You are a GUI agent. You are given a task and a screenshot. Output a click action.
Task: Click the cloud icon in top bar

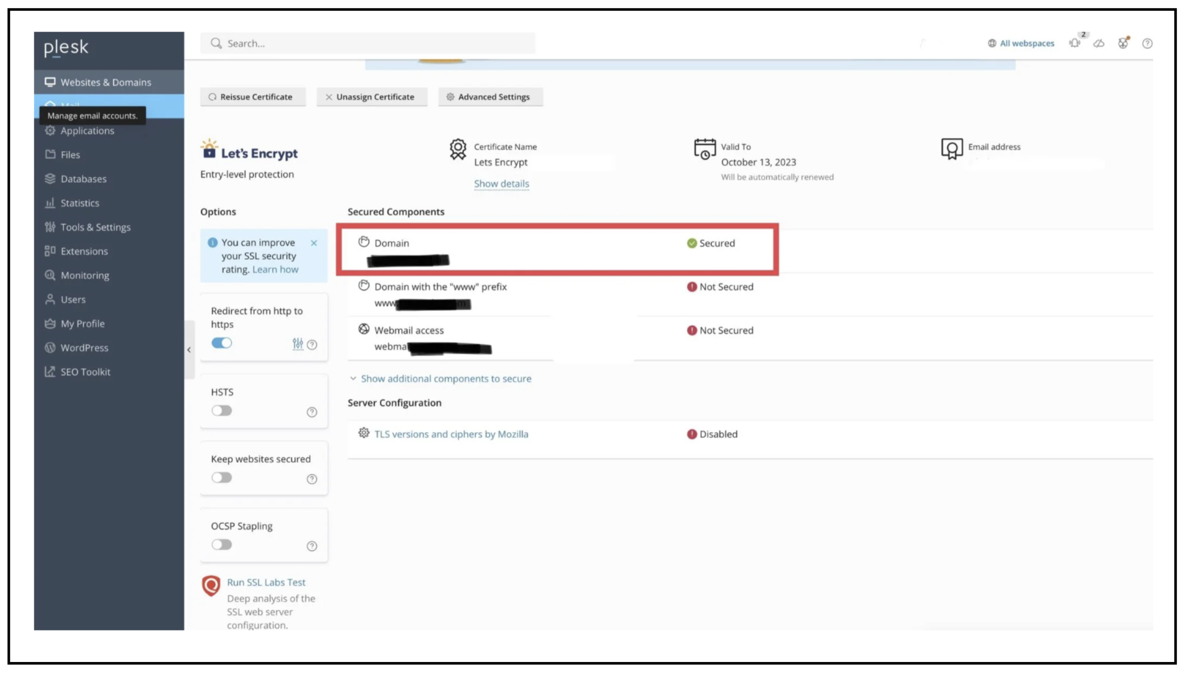(x=1099, y=43)
